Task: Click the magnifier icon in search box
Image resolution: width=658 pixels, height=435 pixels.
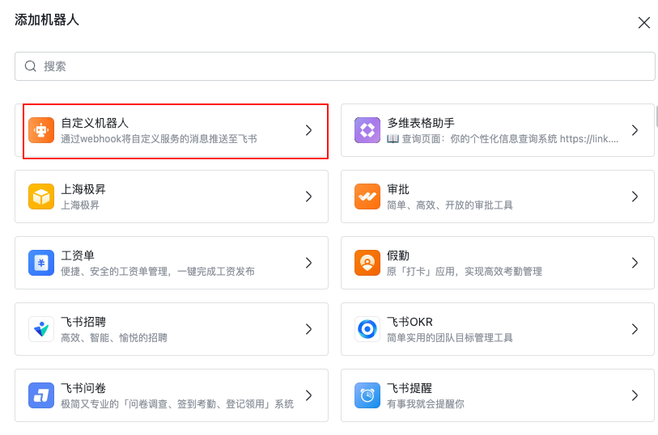Action: (31, 66)
